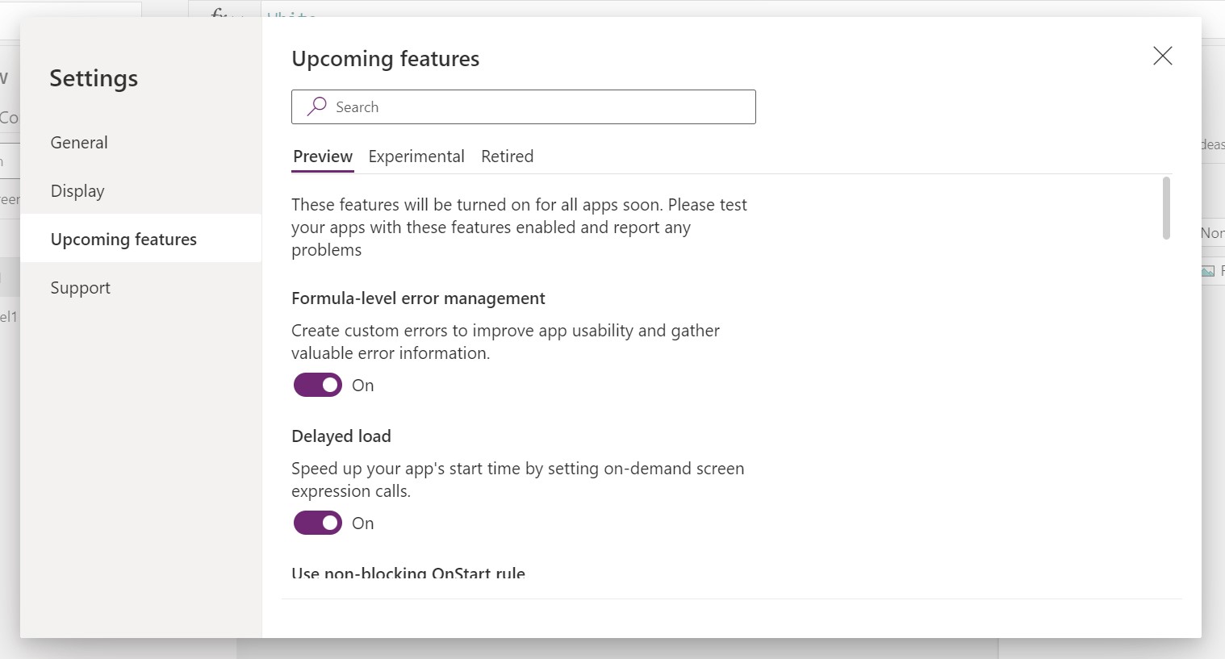Screen dimensions: 1225x659
Task: Open the Display settings section
Action: coord(77,190)
